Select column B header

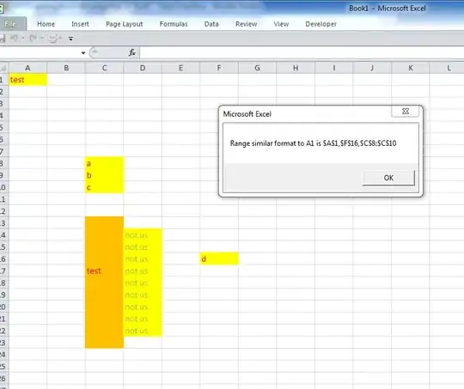point(66,68)
